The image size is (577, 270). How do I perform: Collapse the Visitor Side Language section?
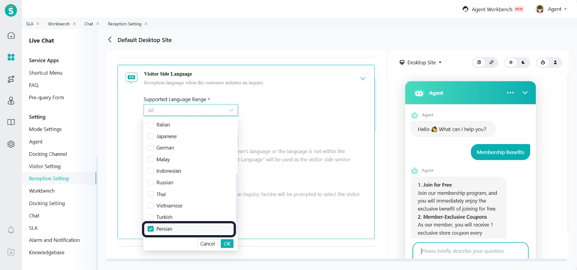click(362, 78)
